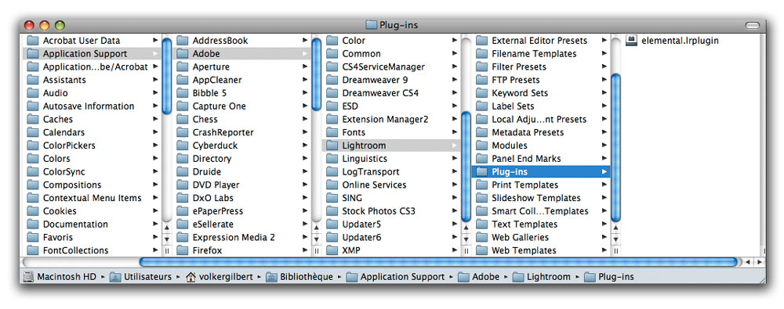
Task: Click the Chess folder icon
Action: pyautogui.click(x=182, y=119)
